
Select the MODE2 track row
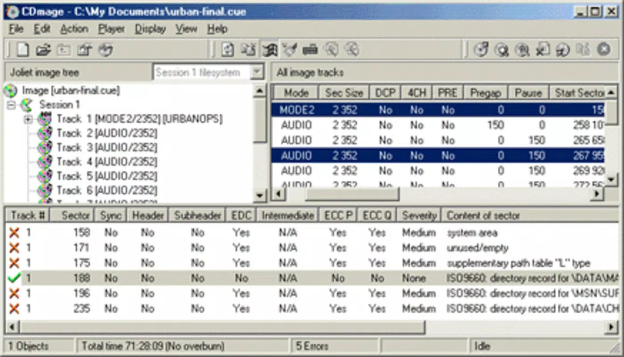tap(437, 110)
